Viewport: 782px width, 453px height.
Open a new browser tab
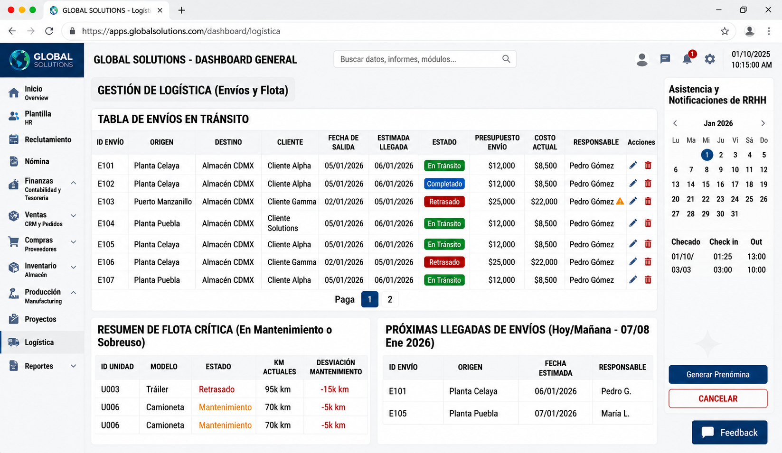coord(181,10)
